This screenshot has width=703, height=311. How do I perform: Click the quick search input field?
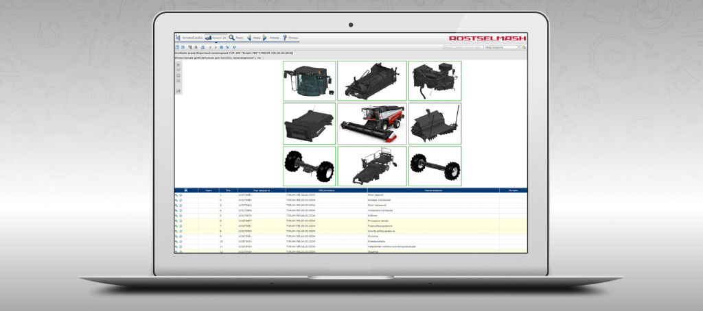462,48
